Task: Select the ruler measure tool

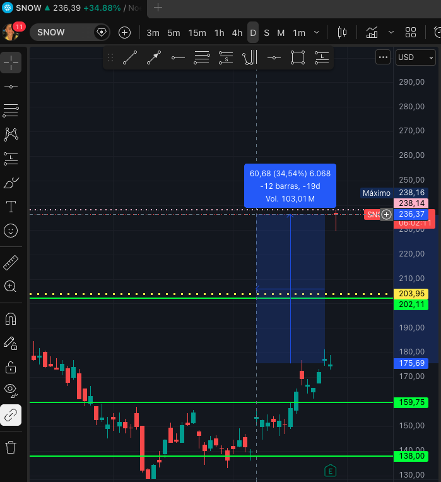Action: (x=11, y=263)
